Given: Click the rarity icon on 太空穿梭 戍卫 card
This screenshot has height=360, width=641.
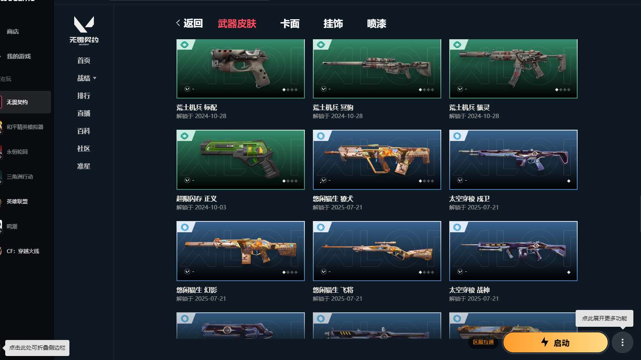Looking at the screenshot, I should point(457,136).
